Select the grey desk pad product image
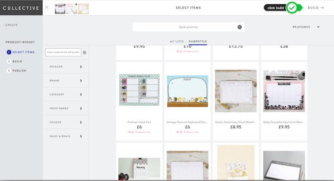 point(284,165)
